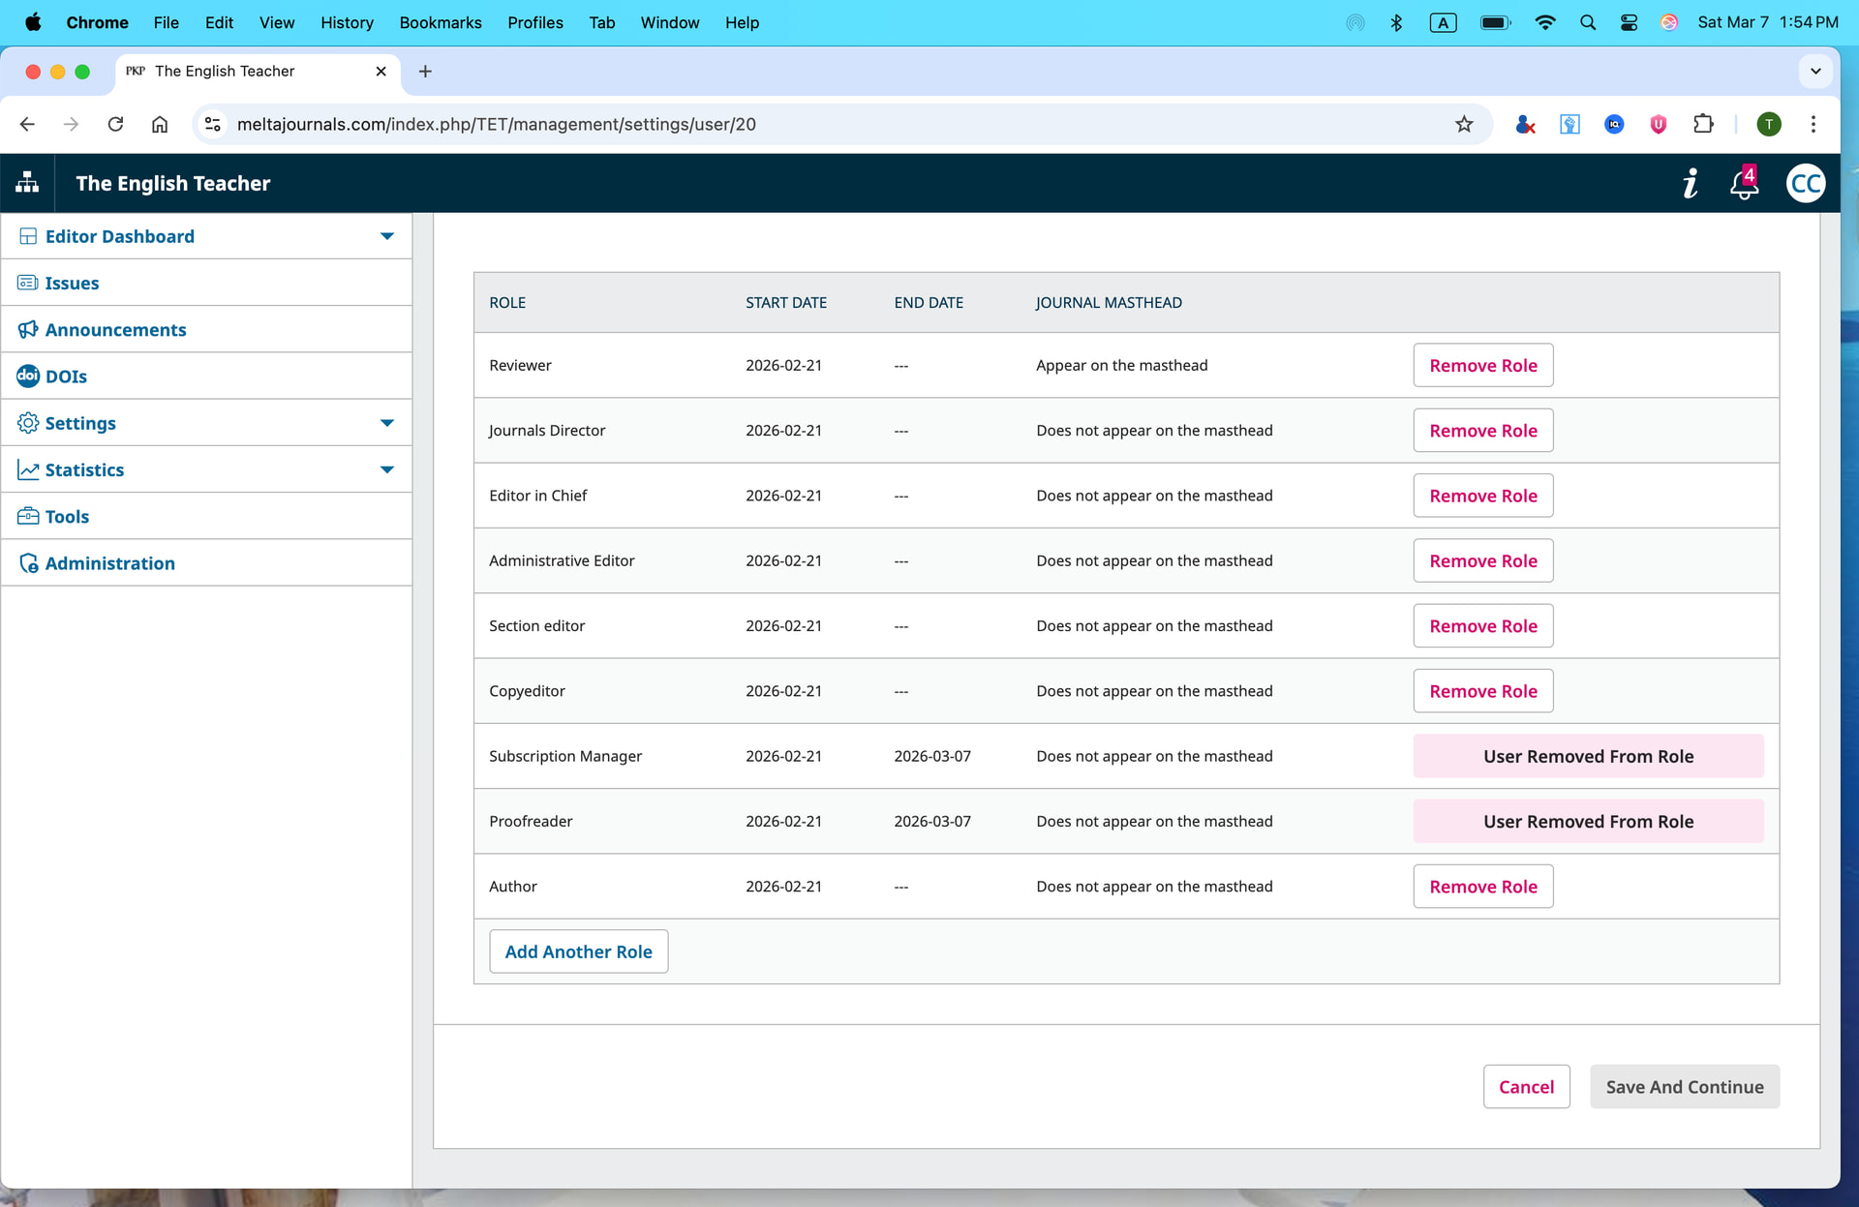The width and height of the screenshot is (1859, 1207).
Task: Open the CC user avatar menu
Action: pyautogui.click(x=1806, y=183)
